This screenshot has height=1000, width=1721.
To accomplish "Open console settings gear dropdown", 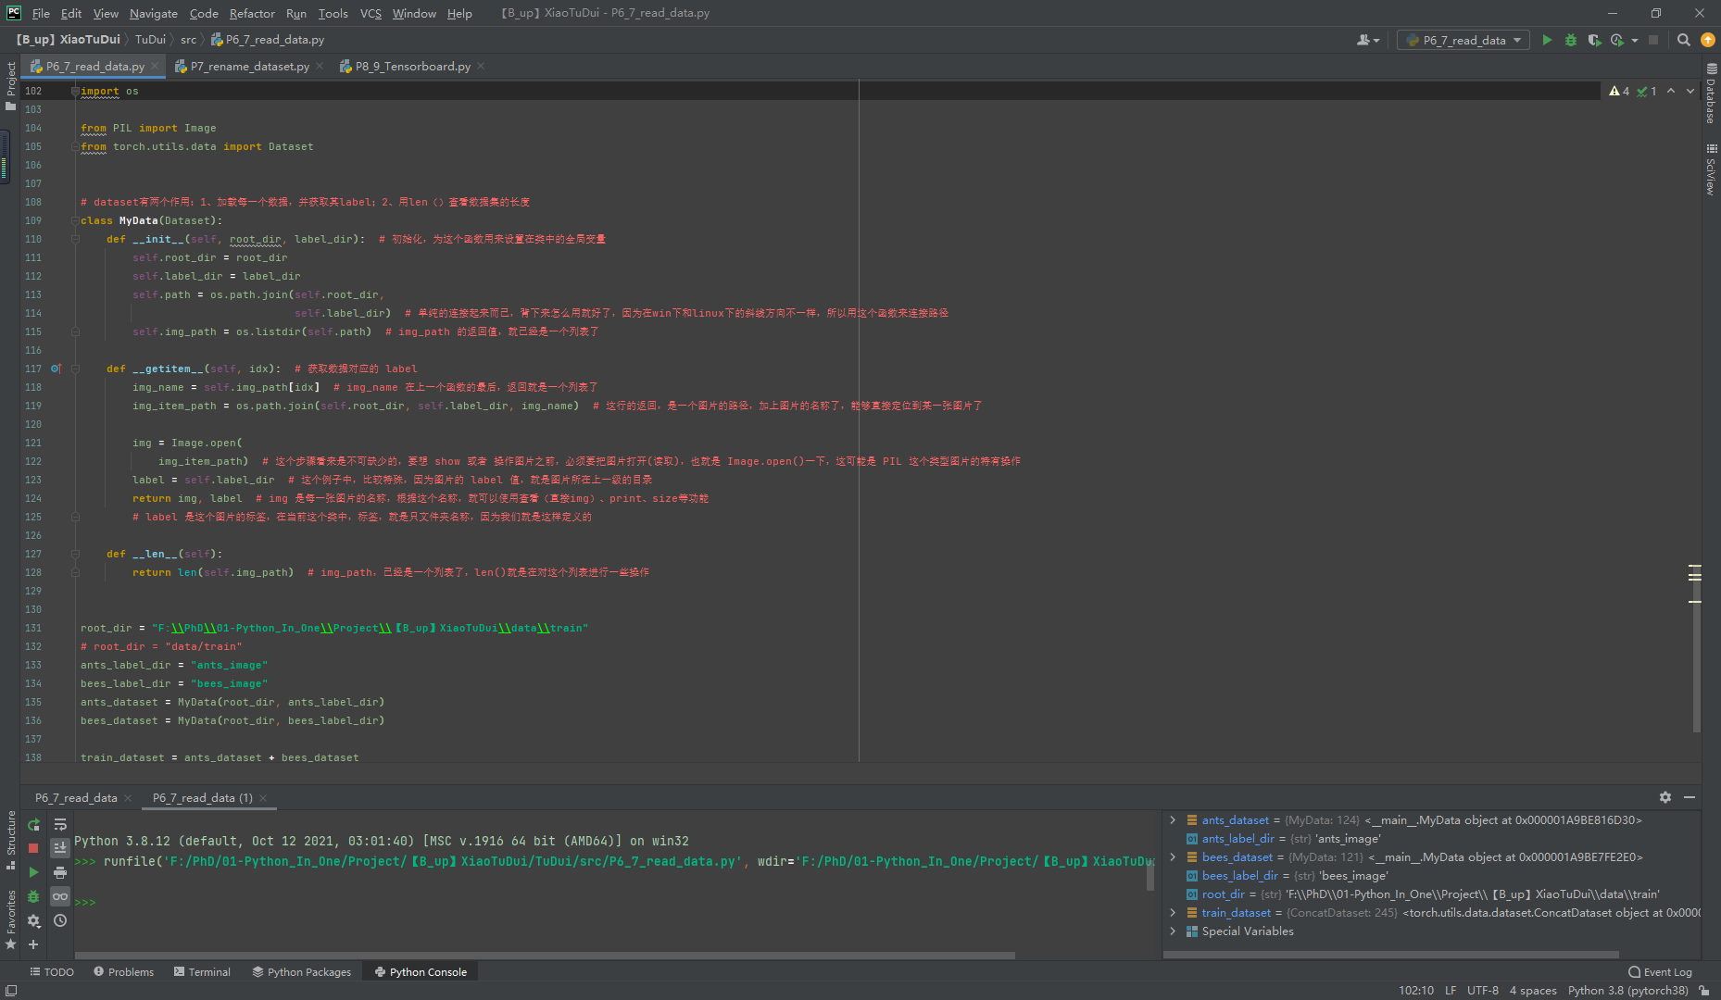I will tap(33, 920).
